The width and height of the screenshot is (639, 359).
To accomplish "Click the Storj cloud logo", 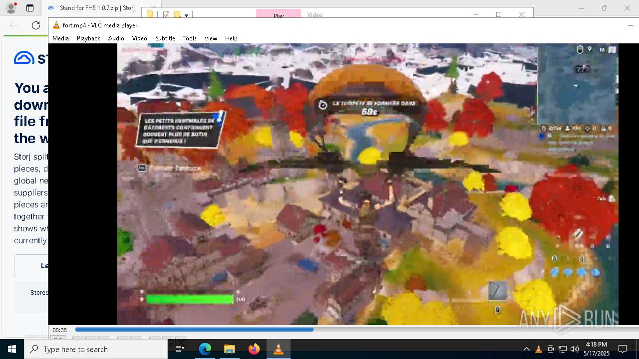I will coord(23,58).
